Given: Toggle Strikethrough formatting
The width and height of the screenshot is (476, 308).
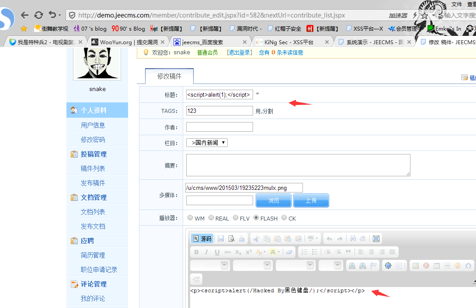Looking at the screenshot, I should [x=227, y=252].
